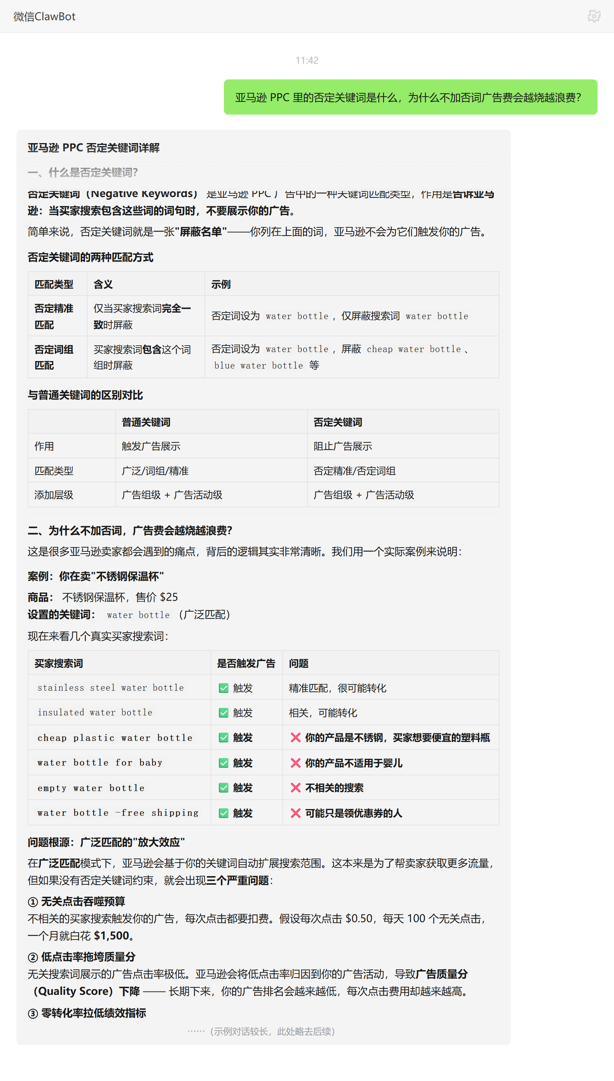Click the 微信ClawBot title
This screenshot has height=1081, width=614.
[44, 16]
